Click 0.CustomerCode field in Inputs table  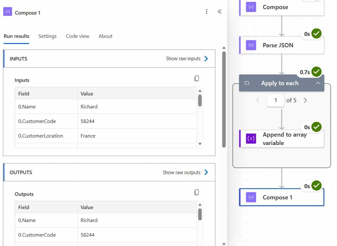(37, 121)
